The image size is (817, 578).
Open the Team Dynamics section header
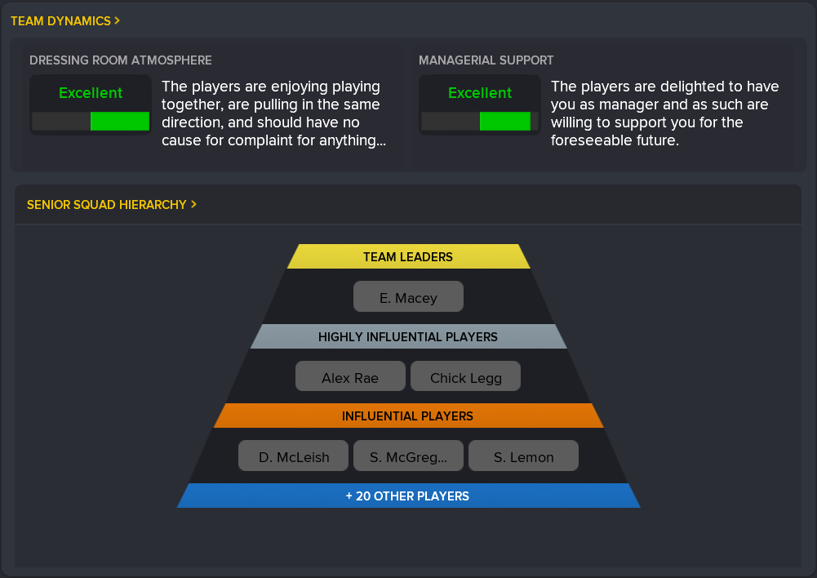tap(60, 21)
